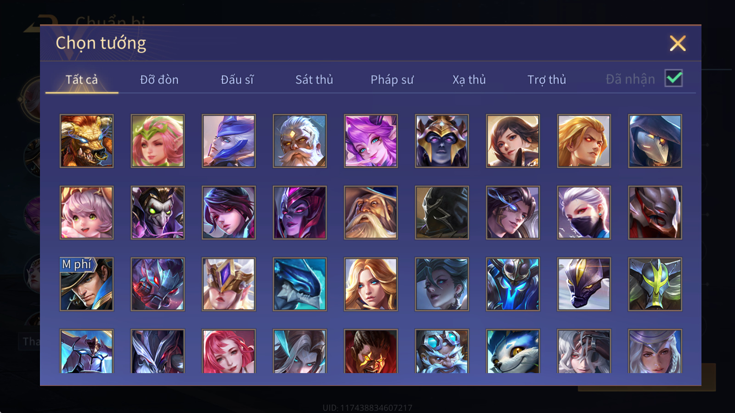Choose the old wizard with hat portrait
The height and width of the screenshot is (413, 735).
point(371,212)
